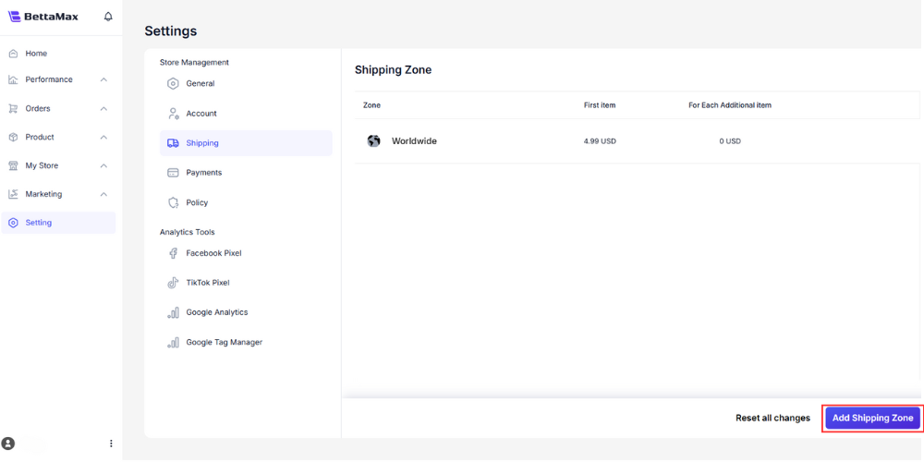Click the Account user-gear icon

[174, 114]
